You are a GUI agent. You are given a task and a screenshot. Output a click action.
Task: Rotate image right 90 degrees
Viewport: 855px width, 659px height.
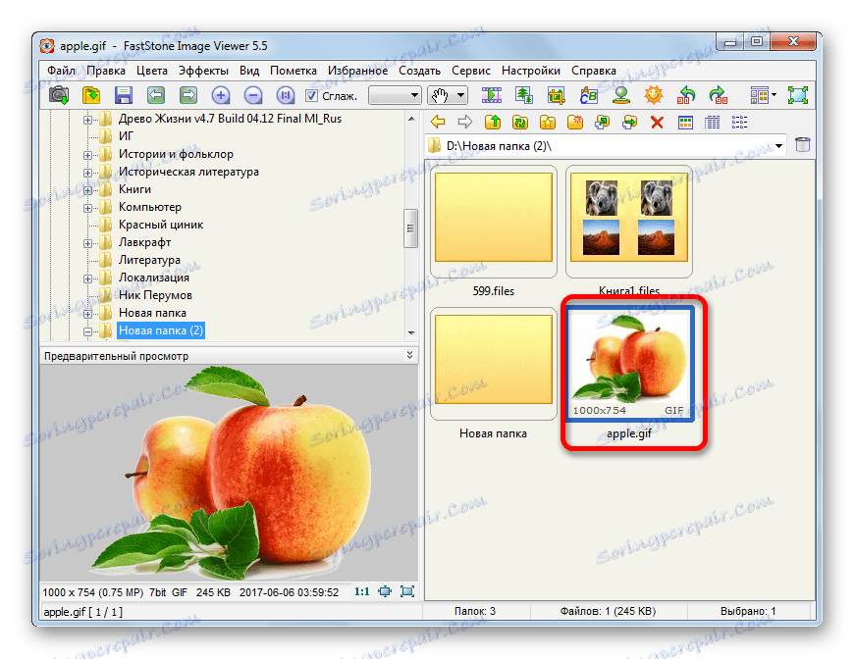click(719, 95)
